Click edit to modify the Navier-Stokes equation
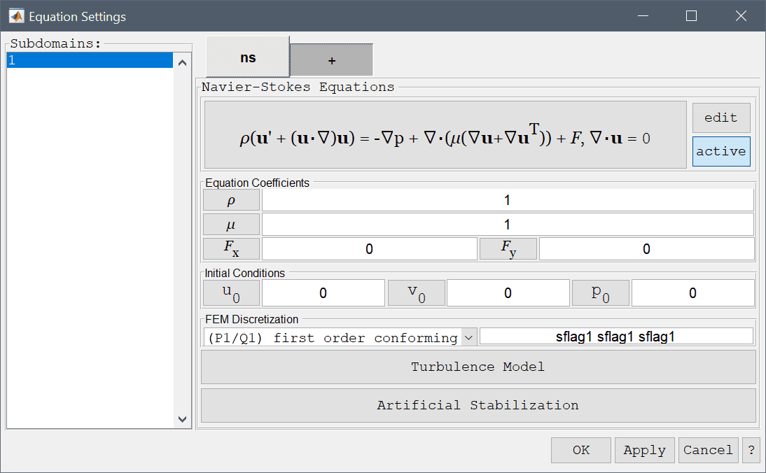Image resolution: width=766 pixels, height=473 pixels. (x=721, y=118)
